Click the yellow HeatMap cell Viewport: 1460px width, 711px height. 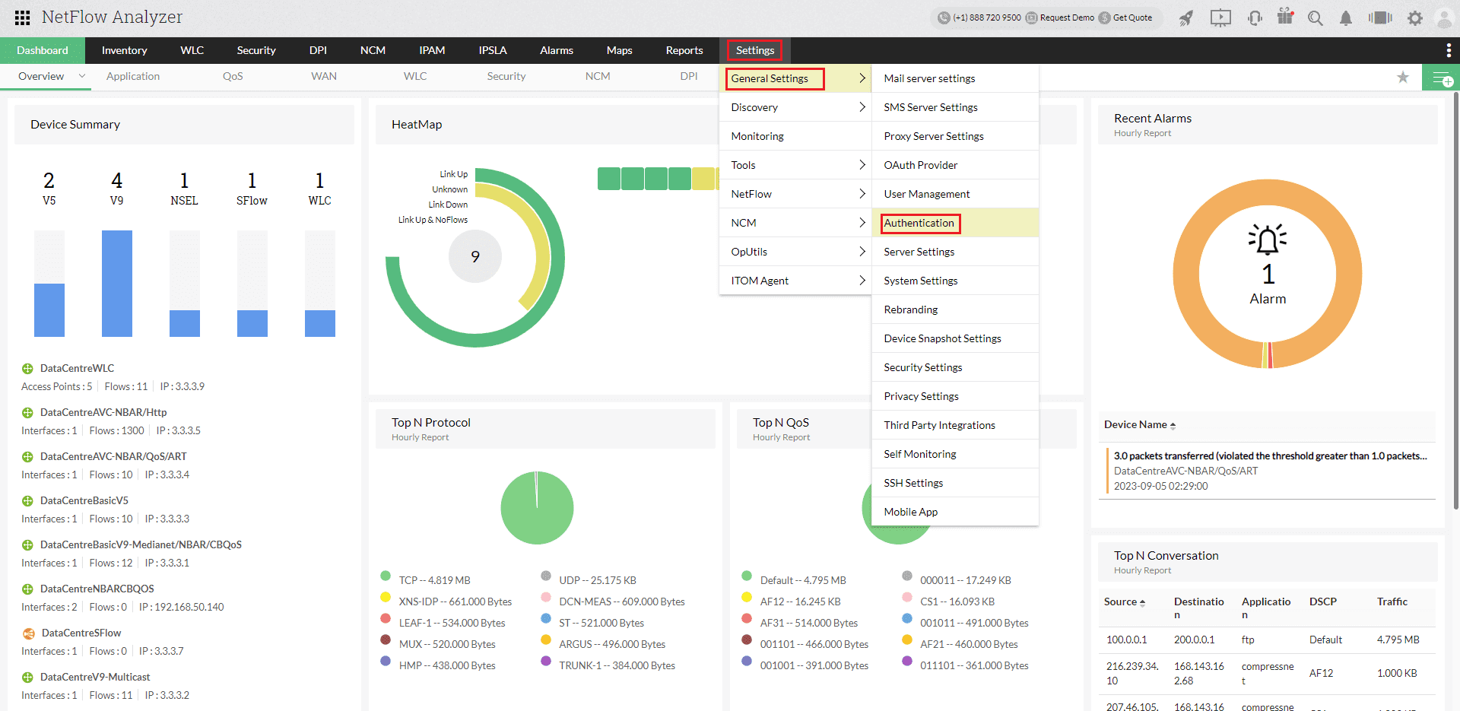click(x=703, y=179)
